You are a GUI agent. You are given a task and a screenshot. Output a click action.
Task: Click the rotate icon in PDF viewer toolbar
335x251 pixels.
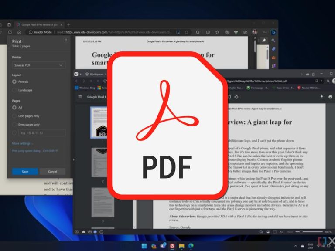pos(236,97)
